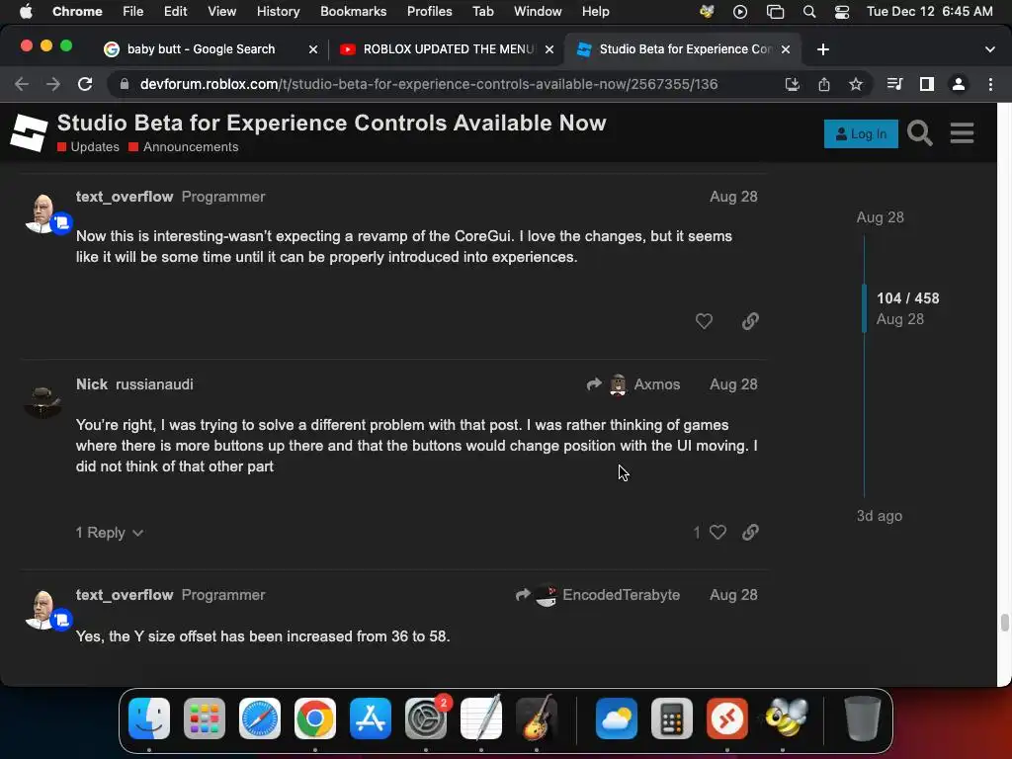This screenshot has width=1012, height=759.
Task: Open Control Center in menu bar
Action: tap(842, 12)
